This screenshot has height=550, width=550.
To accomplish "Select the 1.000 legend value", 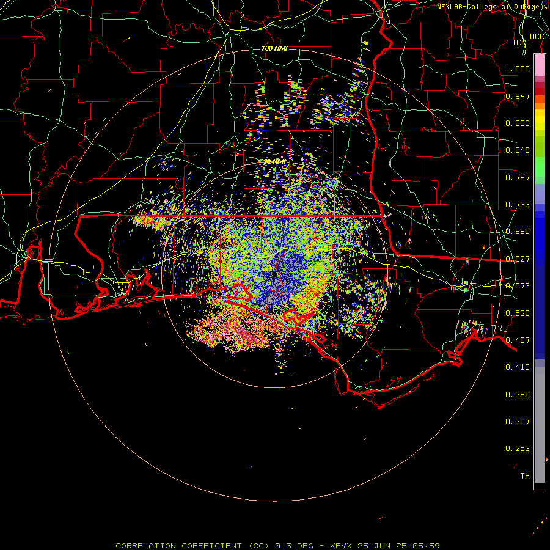I will [x=518, y=68].
